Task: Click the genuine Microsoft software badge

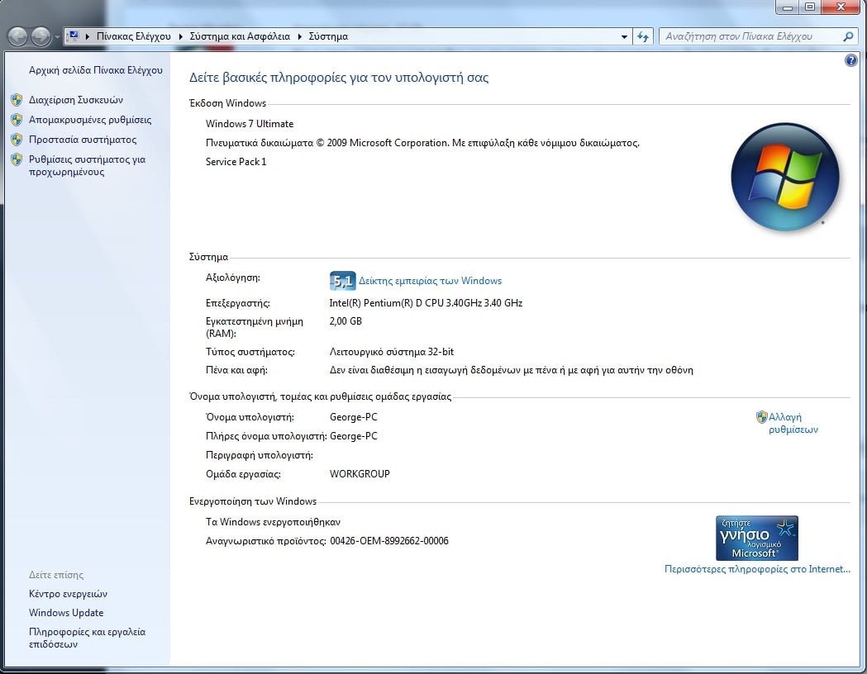Action: tap(756, 538)
